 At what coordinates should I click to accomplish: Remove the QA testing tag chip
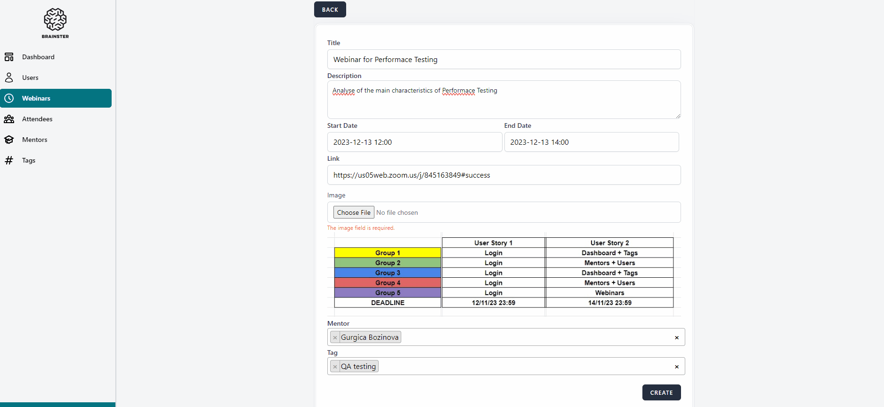coord(335,367)
